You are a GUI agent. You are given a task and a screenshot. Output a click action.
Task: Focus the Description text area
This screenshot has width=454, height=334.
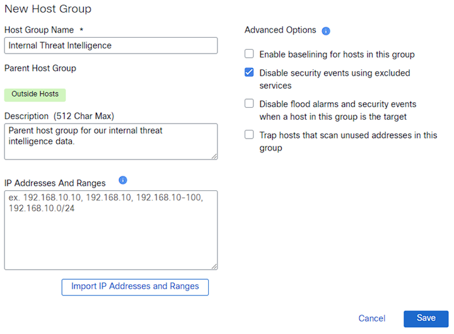click(111, 141)
